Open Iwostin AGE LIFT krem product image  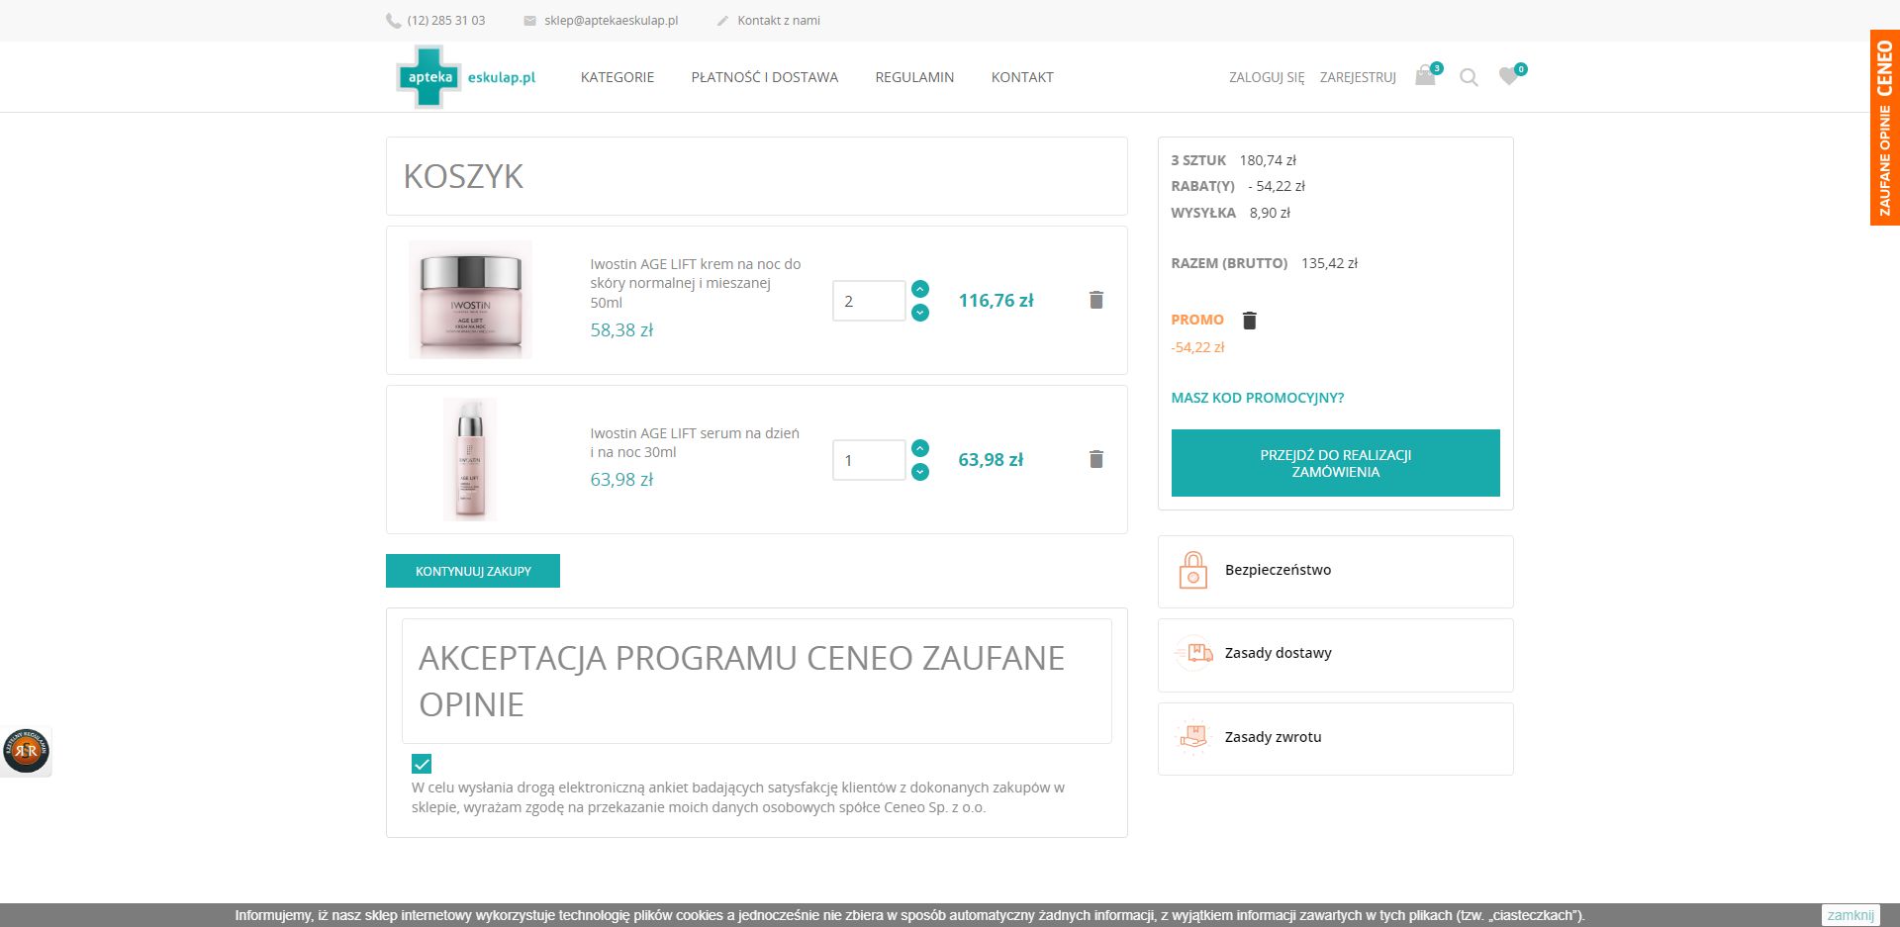[470, 300]
